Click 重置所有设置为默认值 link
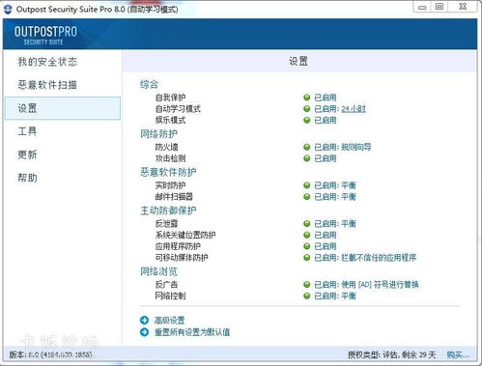 click(x=192, y=332)
